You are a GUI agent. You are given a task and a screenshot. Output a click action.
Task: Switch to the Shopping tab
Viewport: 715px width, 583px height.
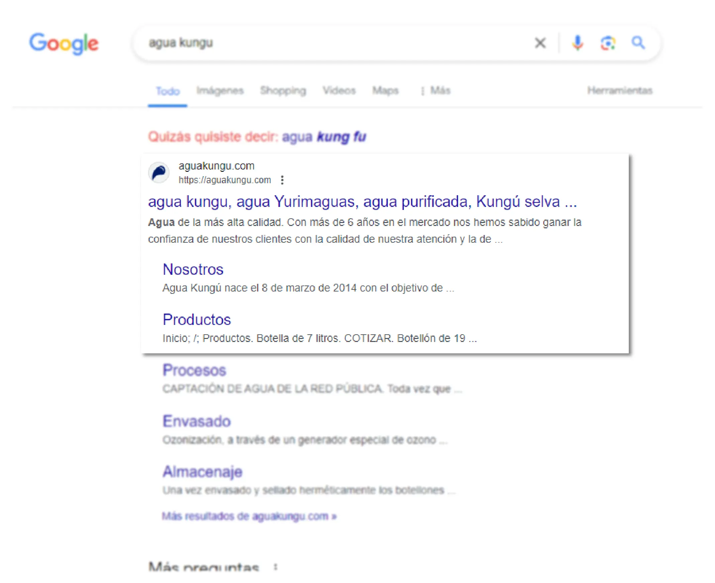(283, 90)
